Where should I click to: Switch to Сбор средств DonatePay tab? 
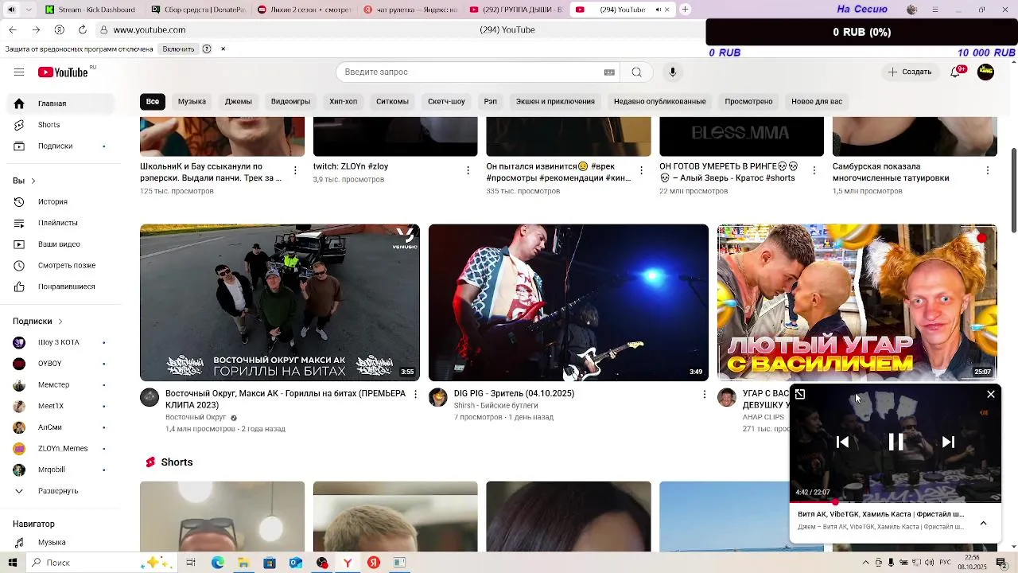(x=197, y=10)
